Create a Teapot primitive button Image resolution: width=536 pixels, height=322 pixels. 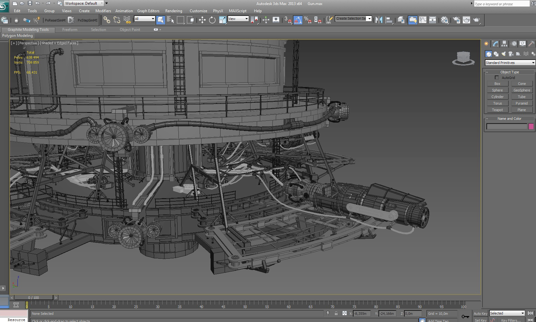coord(497,110)
